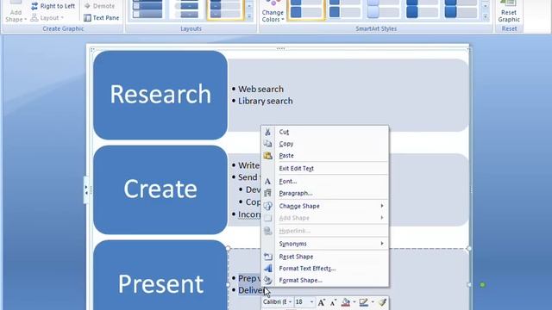Select the fifth SmartArt style thumbnail
The height and width of the screenshot is (310, 552).
[461, 9]
